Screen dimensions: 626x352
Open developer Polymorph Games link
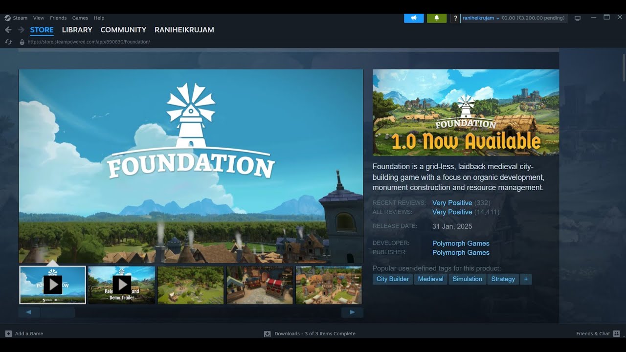point(461,243)
